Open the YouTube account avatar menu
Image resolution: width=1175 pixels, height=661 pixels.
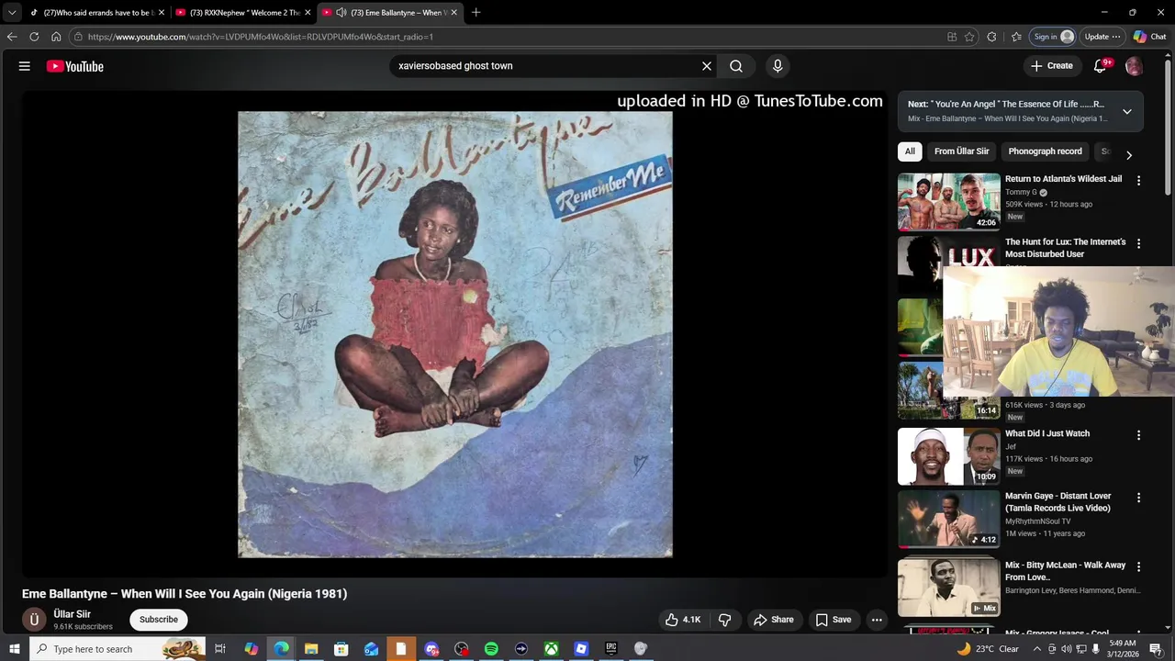point(1134,66)
